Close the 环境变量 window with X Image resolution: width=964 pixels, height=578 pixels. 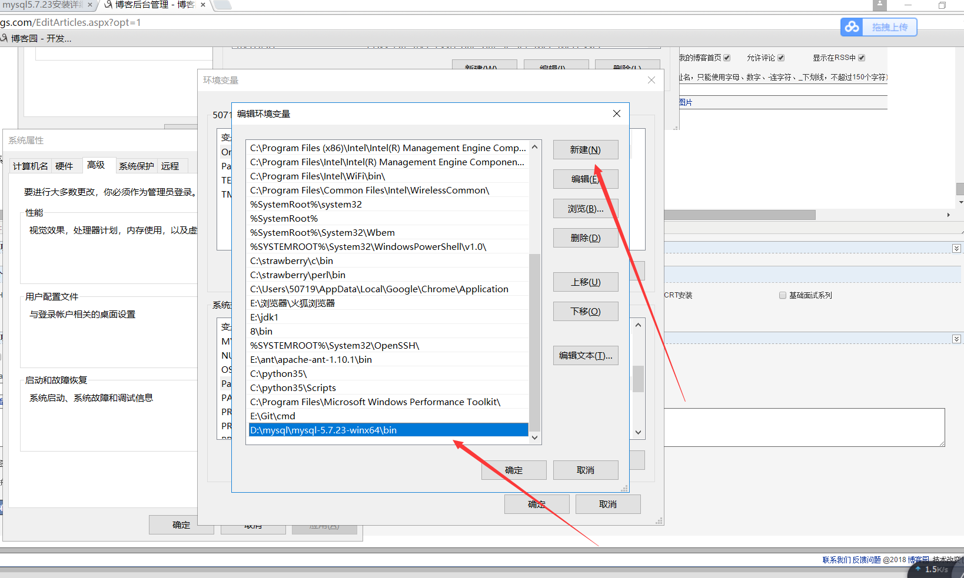(651, 80)
